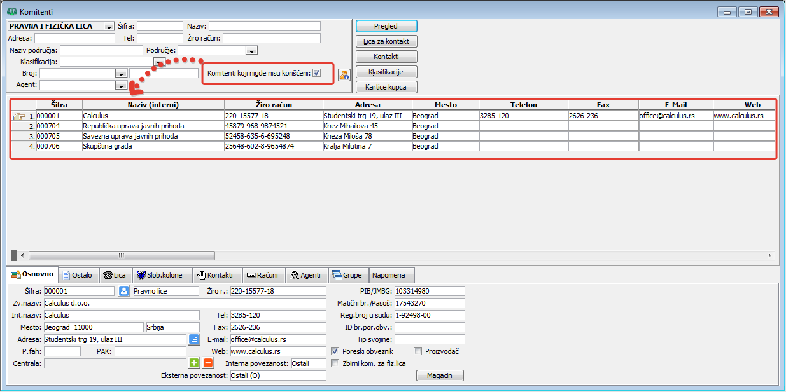This screenshot has height=392, width=786.
Task: Select the Savezna uprava javnih prihoda row
Action: tap(393, 136)
